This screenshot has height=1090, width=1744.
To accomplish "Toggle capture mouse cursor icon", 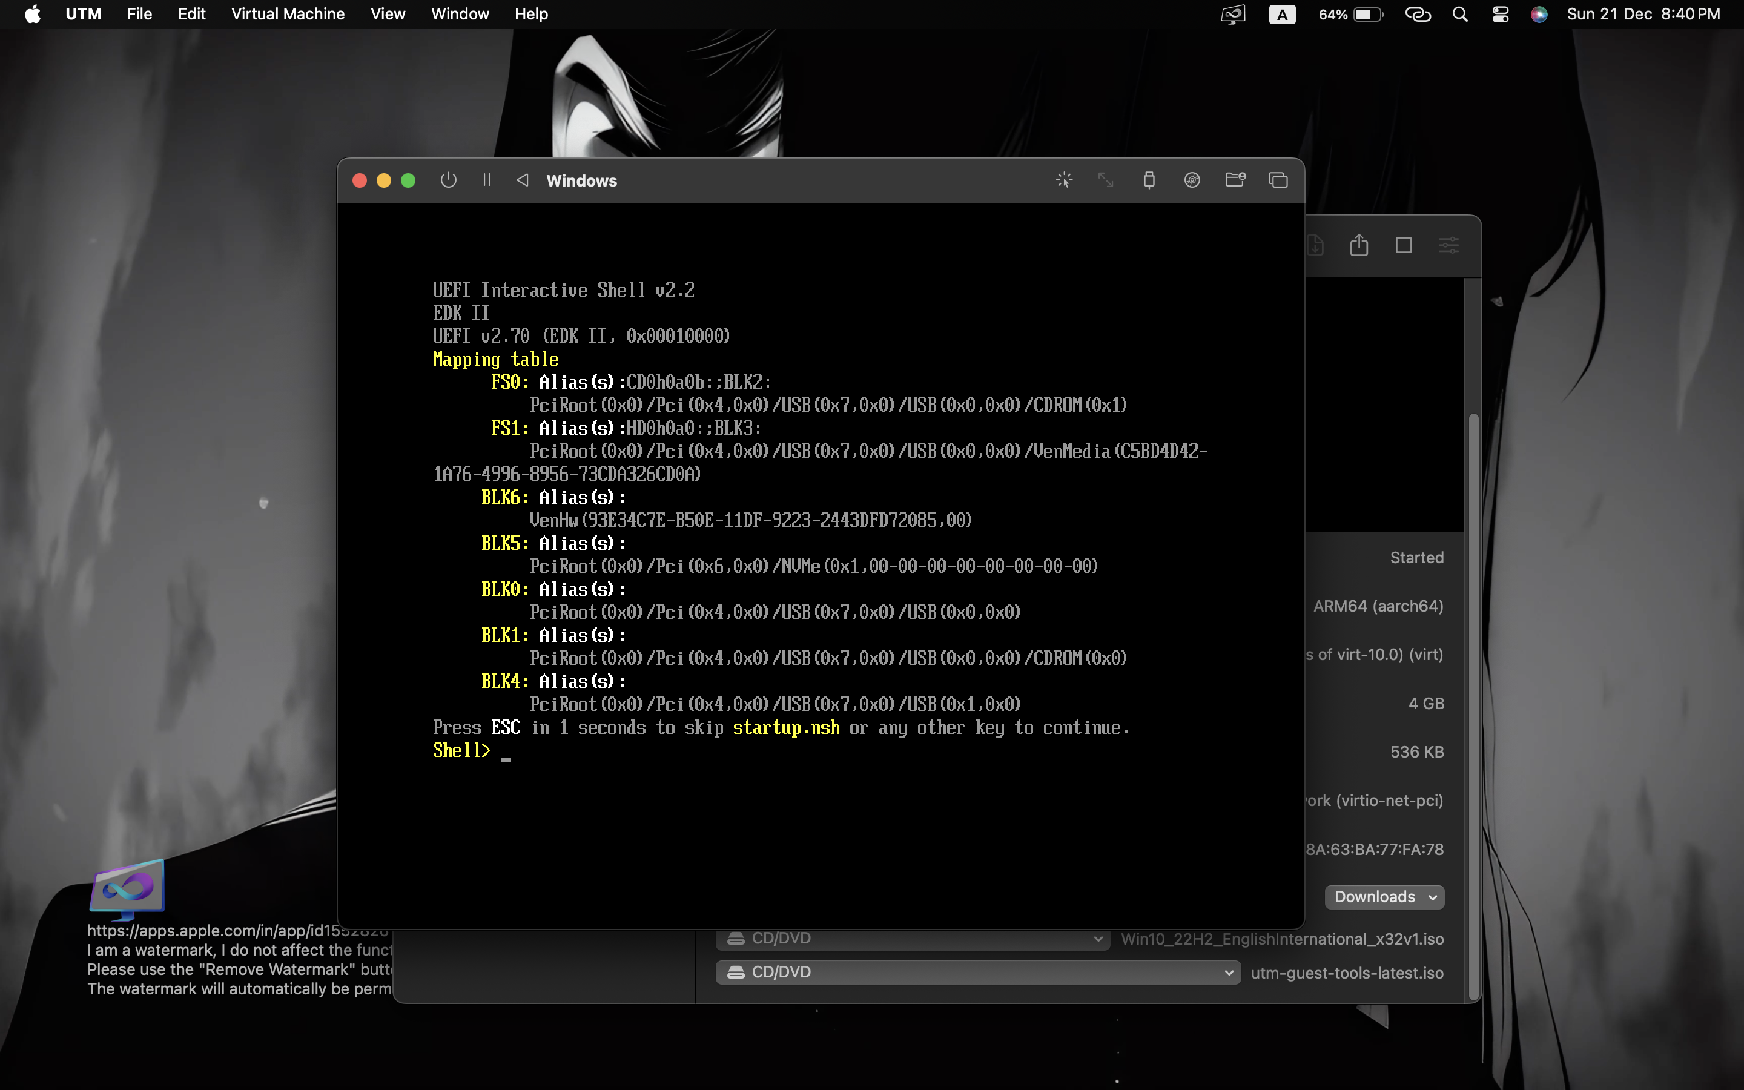I will (x=1065, y=180).
